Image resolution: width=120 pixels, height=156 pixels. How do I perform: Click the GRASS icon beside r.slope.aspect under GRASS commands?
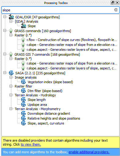23,50
